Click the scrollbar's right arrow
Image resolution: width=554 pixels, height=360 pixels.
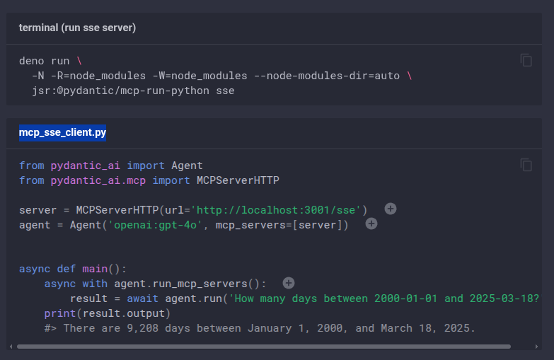click(x=536, y=347)
